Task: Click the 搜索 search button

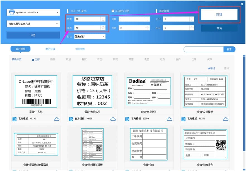Action: point(229,49)
